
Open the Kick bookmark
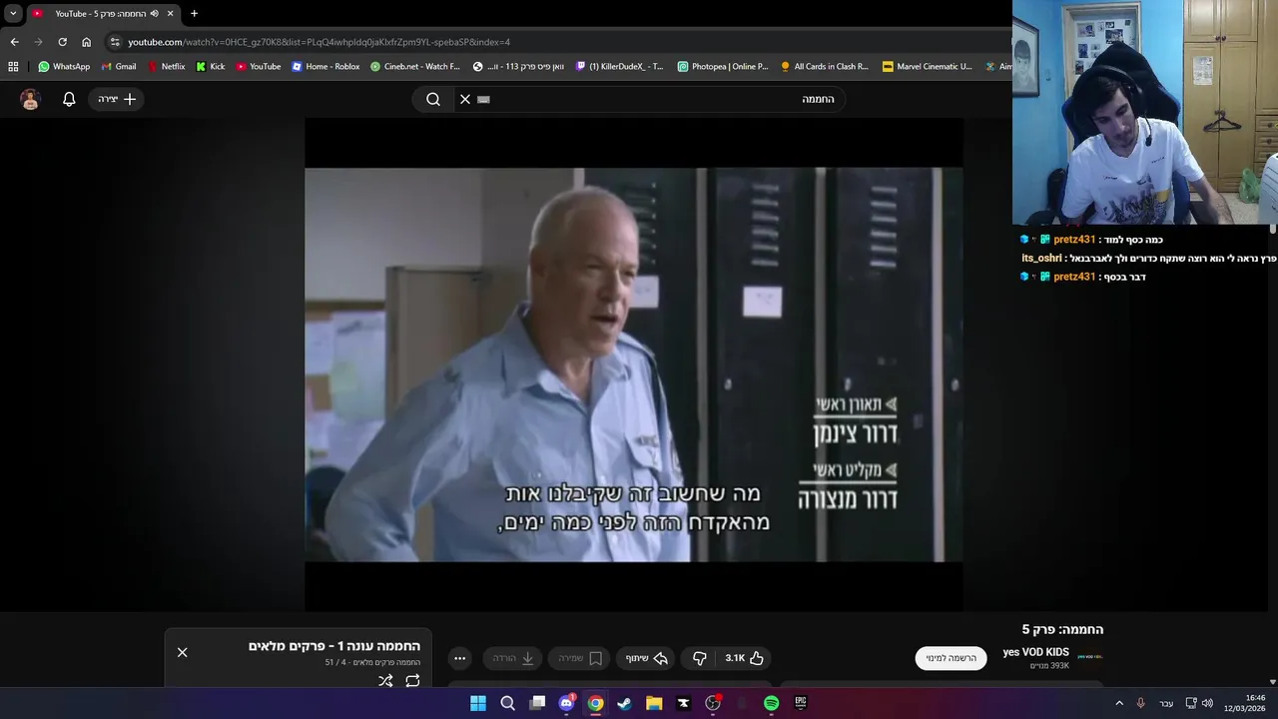click(211, 67)
